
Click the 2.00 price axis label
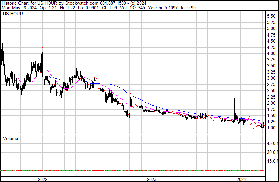point(271,103)
